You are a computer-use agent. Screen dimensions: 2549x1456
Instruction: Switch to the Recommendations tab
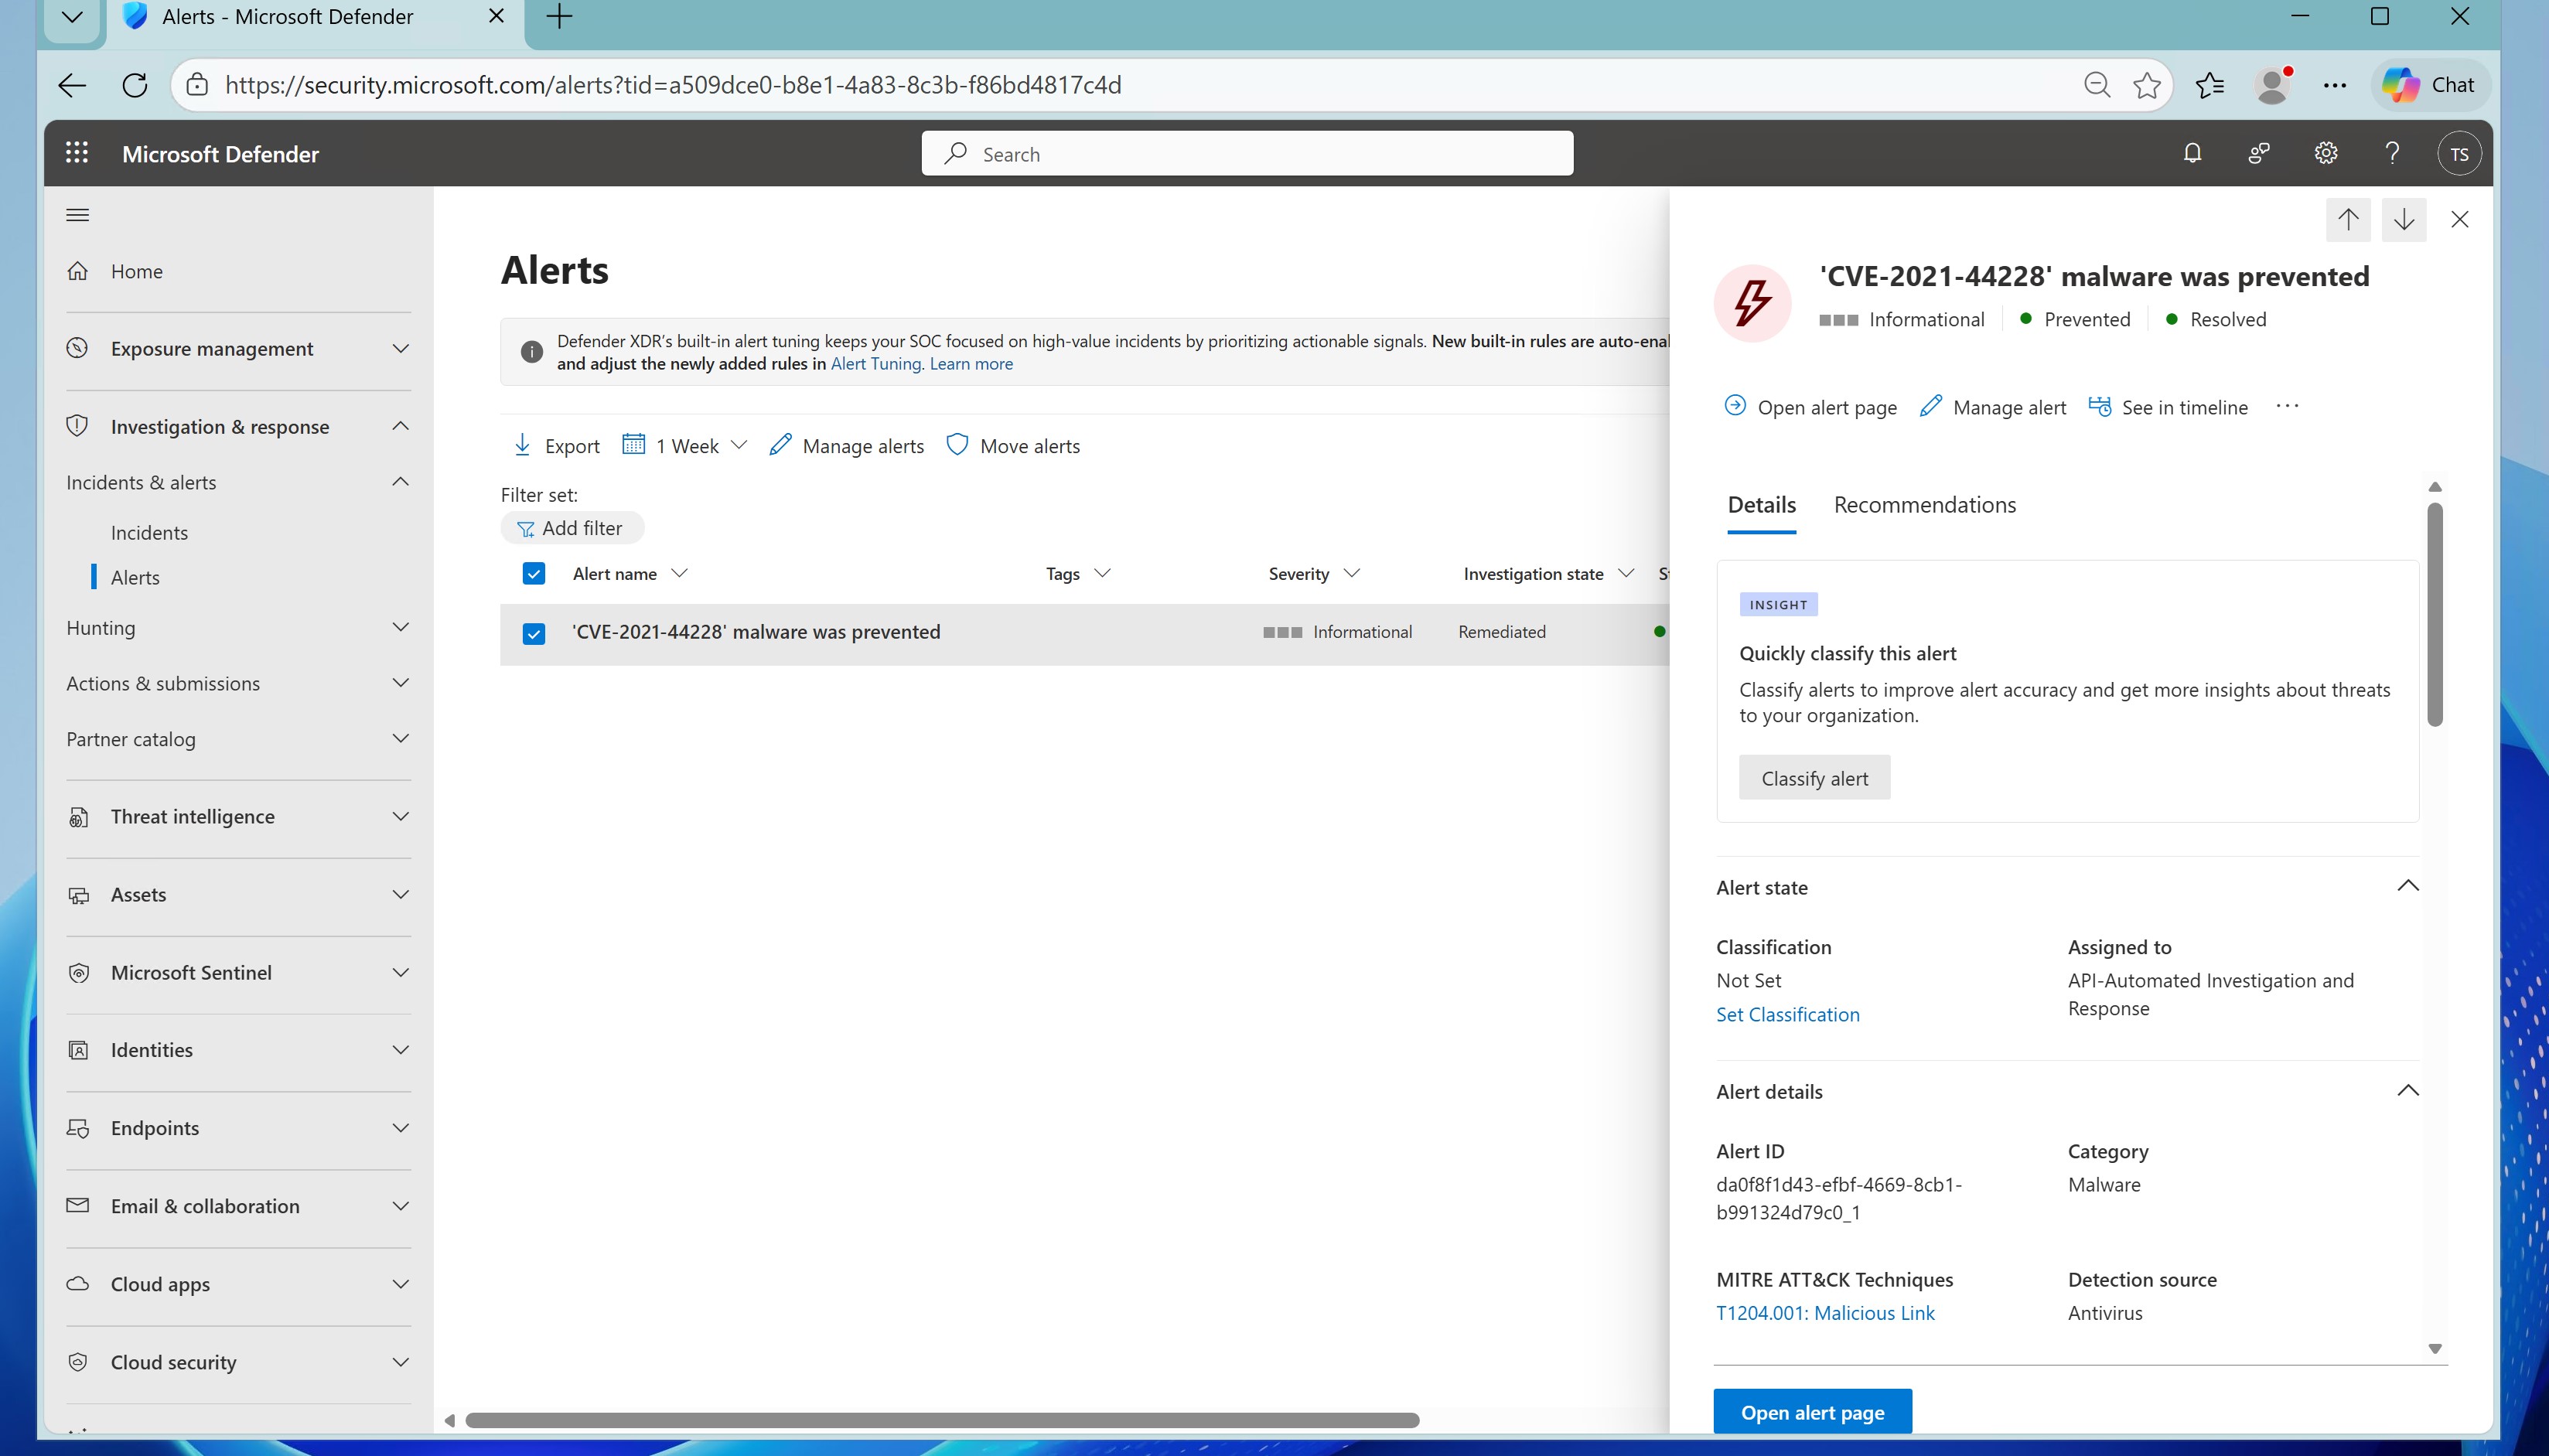1924,505
